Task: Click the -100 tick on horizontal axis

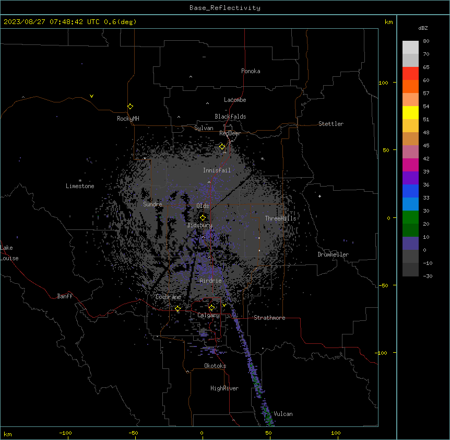Action: click(65, 433)
